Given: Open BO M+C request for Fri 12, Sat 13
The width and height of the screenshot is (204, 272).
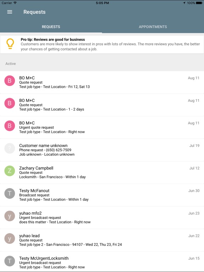Looking at the screenshot, I should pos(102,83).
